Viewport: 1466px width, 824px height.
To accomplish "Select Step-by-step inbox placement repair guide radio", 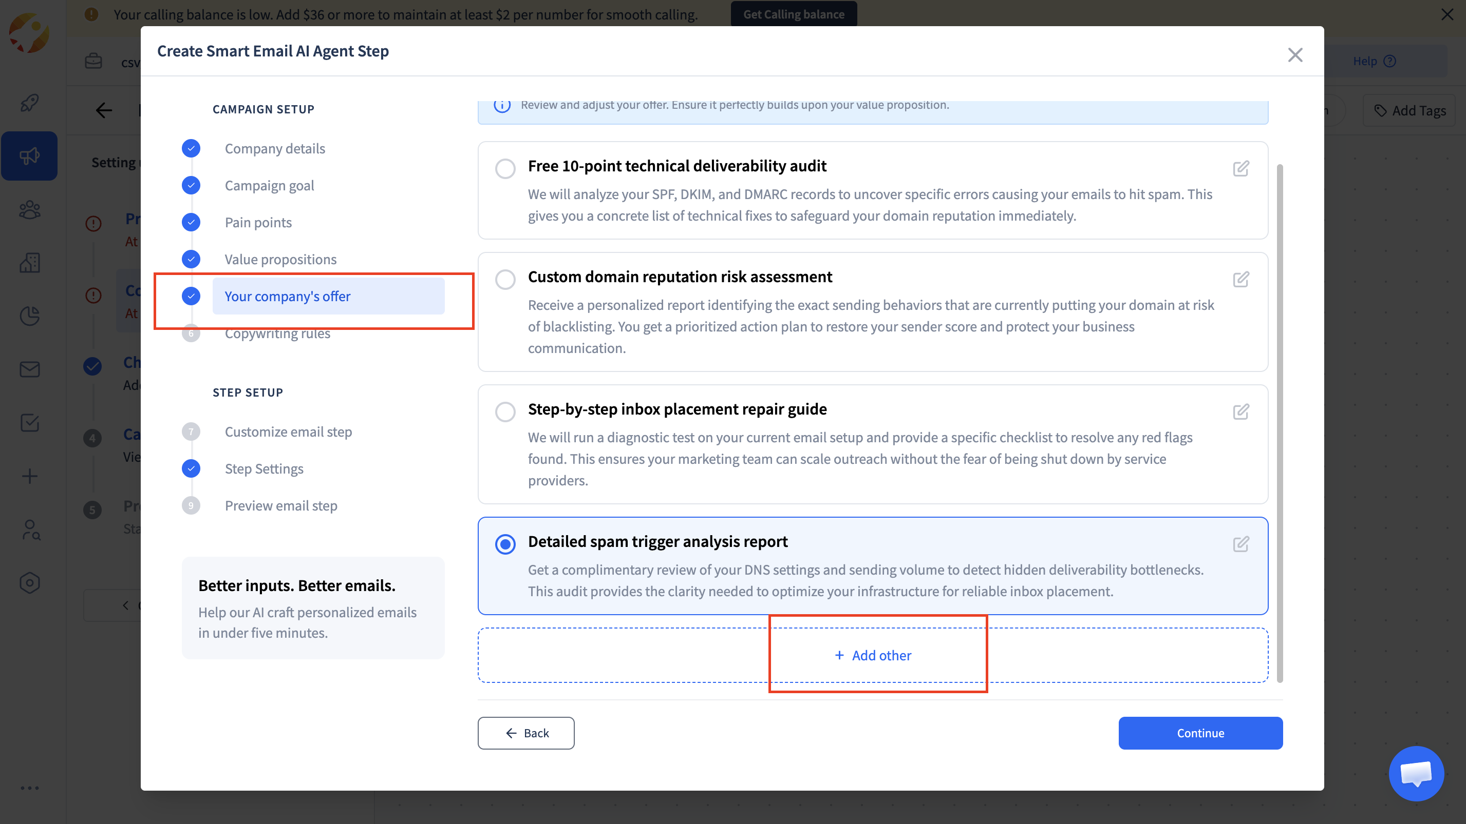I will click(x=505, y=412).
